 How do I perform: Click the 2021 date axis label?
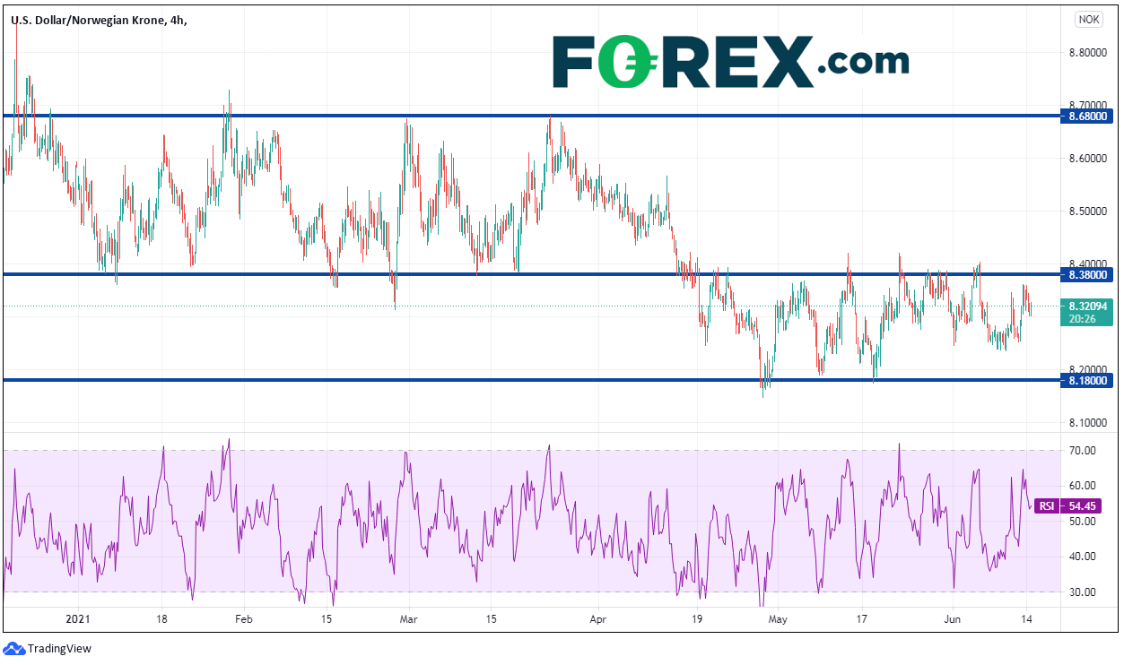pos(79,618)
